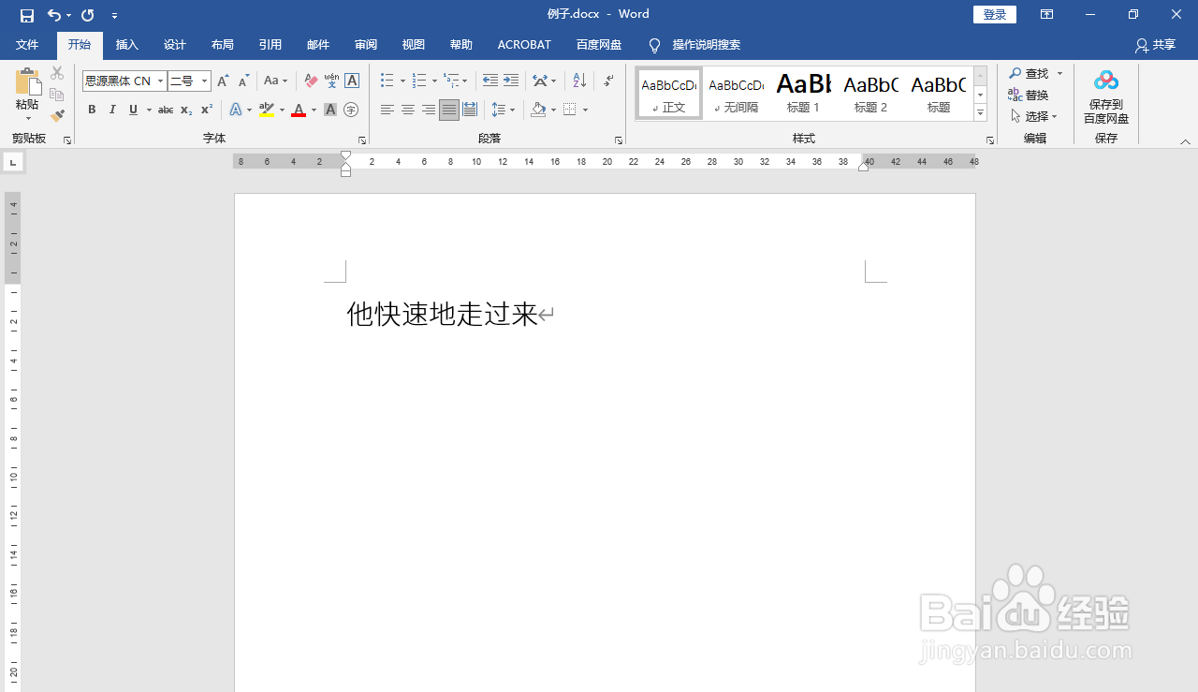Toggle subscript x₂

(x=186, y=110)
